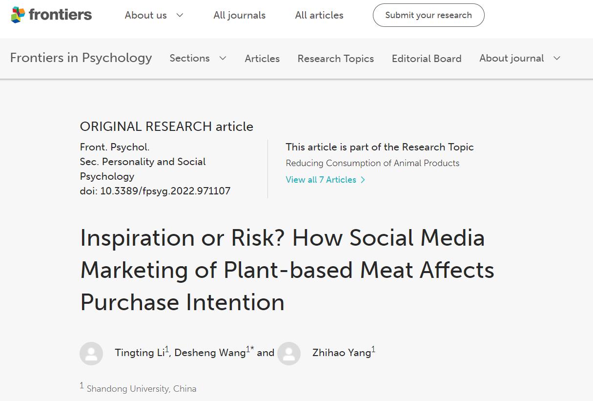Open the Sections dropdown chevron
Screen dimensions: 593x401
(223, 58)
